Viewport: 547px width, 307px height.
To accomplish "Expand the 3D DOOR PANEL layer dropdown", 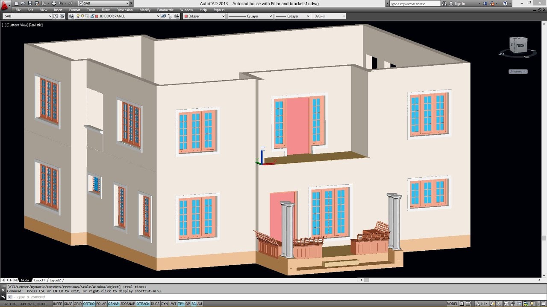I will click(x=158, y=16).
